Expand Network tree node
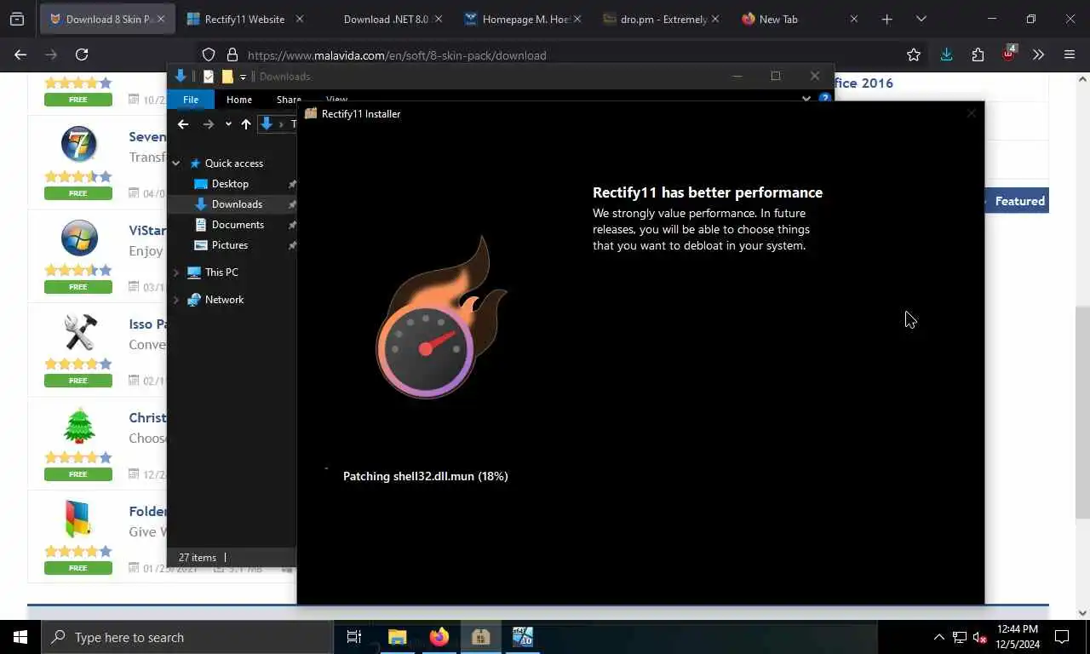Screen dimensions: 1090x654 click(176, 300)
